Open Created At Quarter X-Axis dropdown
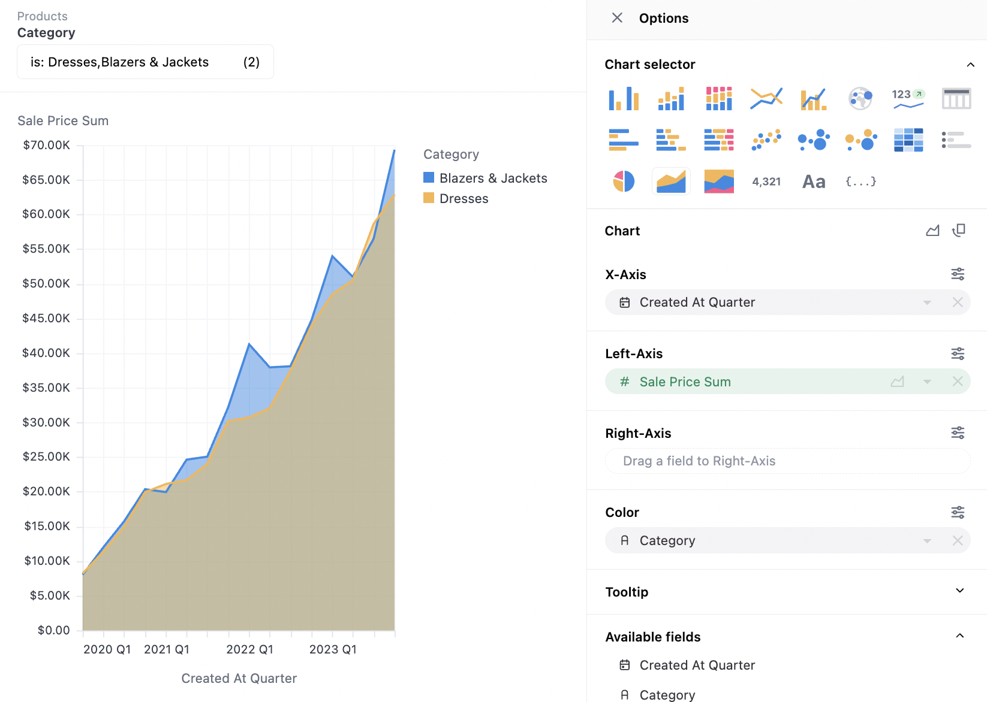Viewport: 987px width, 702px height. (927, 302)
